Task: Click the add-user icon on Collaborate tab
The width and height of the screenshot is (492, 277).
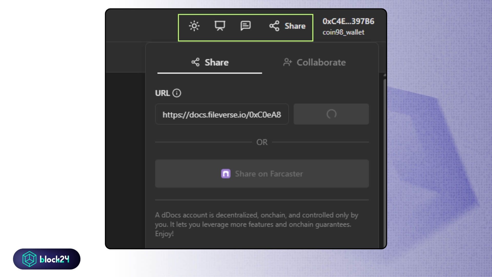Action: [x=288, y=62]
